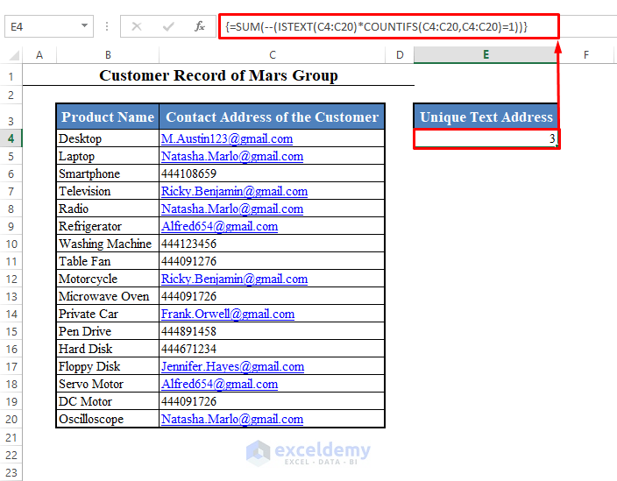Click the Enter checkmark formula button
The width and height of the screenshot is (617, 481).
168,27
